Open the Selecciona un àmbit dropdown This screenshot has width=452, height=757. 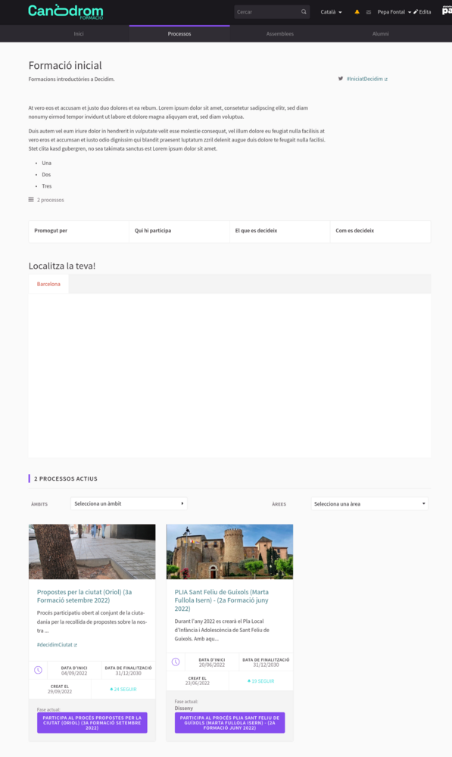tap(129, 503)
